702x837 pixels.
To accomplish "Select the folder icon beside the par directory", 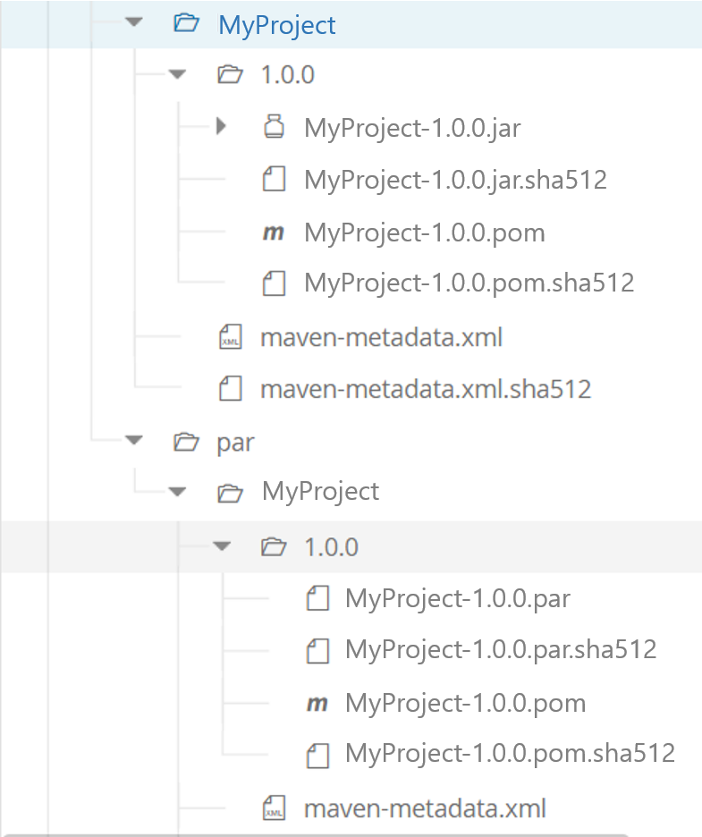I will click(185, 441).
